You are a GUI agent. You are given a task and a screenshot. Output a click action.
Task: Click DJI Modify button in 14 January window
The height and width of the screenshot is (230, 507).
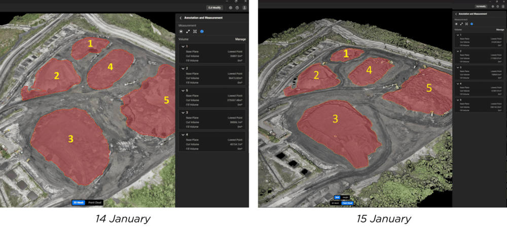[214, 8]
